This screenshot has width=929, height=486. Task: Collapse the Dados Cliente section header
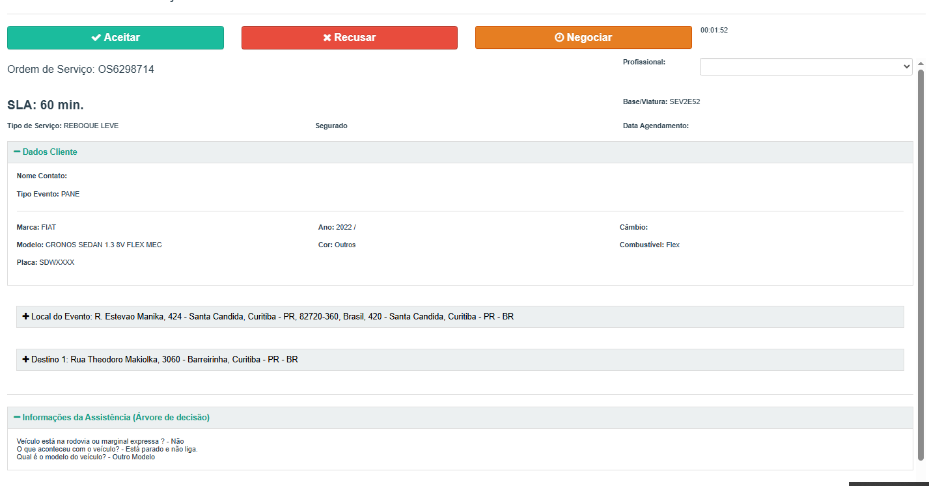pyautogui.click(x=460, y=152)
